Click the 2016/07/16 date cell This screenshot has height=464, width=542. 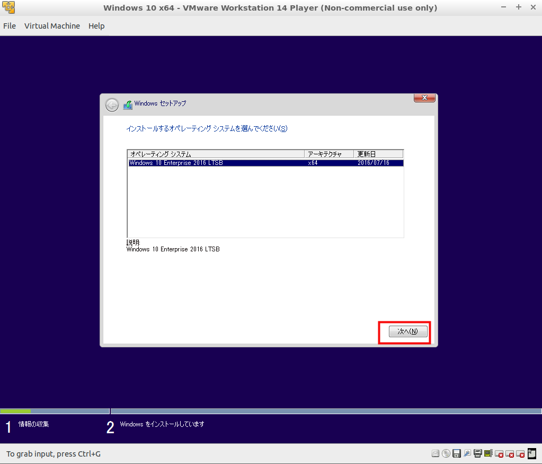374,163
